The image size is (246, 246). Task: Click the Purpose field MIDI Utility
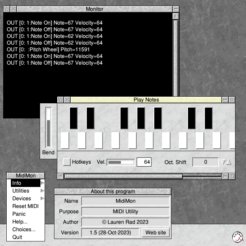coord(125,212)
